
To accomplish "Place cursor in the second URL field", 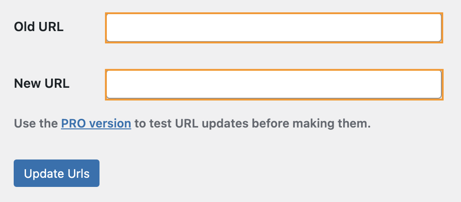I will [274, 85].
